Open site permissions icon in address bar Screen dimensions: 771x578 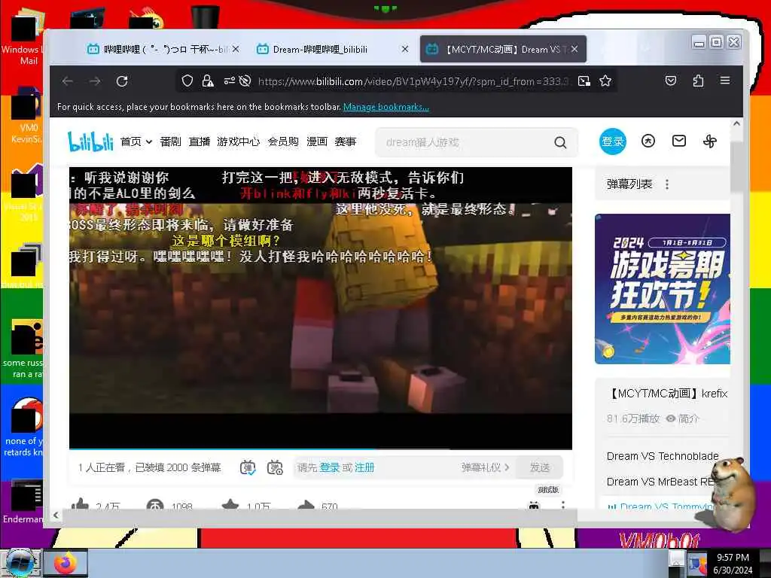tap(229, 81)
